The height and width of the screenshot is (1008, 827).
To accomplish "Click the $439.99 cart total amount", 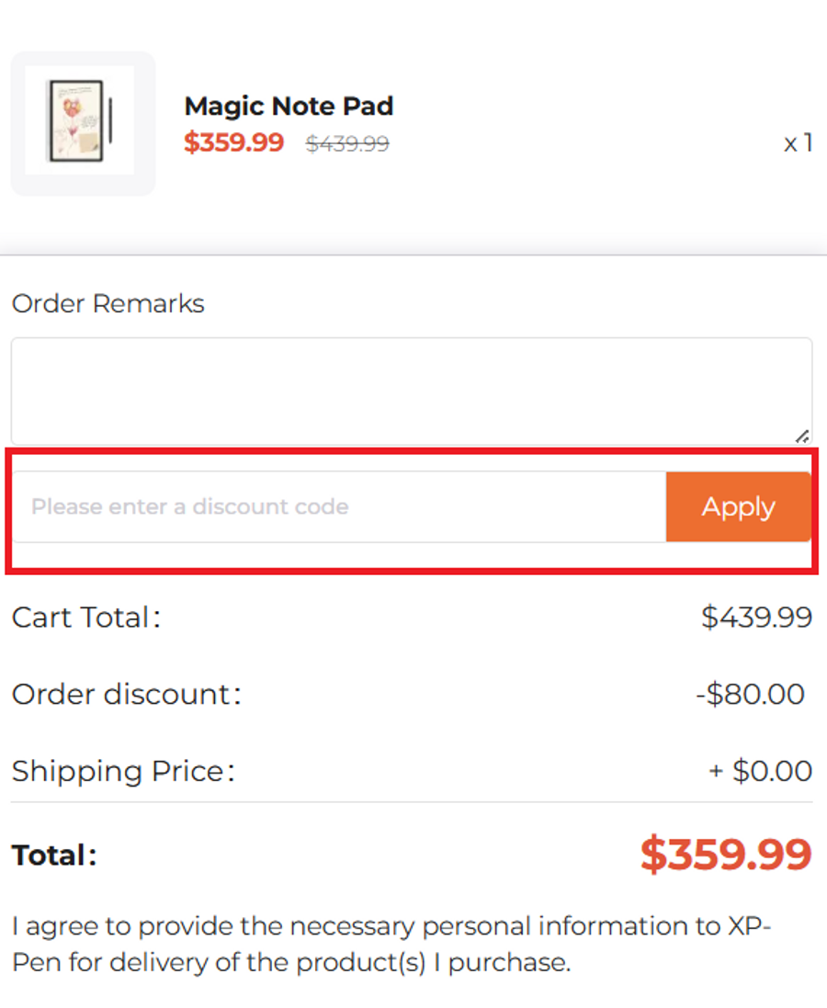I will point(756,617).
